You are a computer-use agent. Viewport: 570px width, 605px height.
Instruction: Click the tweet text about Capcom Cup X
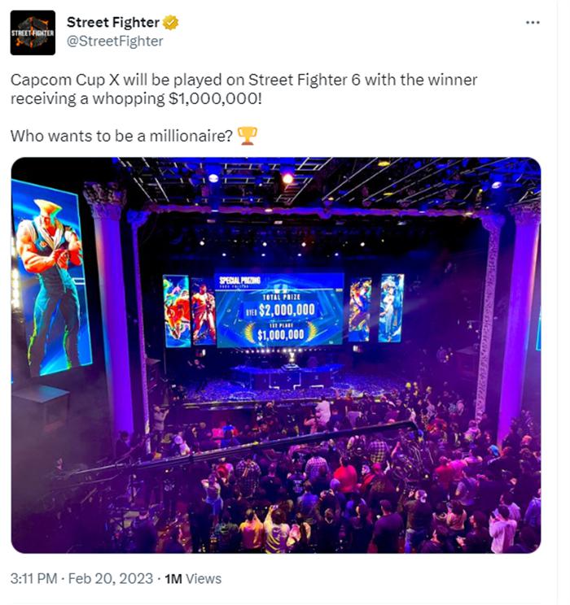pyautogui.click(x=243, y=89)
